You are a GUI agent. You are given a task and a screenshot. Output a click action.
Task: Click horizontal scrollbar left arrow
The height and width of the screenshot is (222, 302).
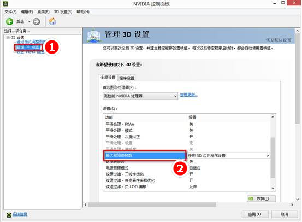pos(86,205)
